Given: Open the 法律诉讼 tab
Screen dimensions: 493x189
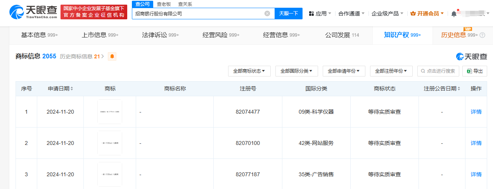Looking at the screenshot, I should (x=161, y=35).
